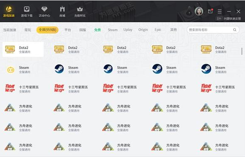Show the 免费 free games tab
Screen dimensions: 245x157
[x=97, y=30]
